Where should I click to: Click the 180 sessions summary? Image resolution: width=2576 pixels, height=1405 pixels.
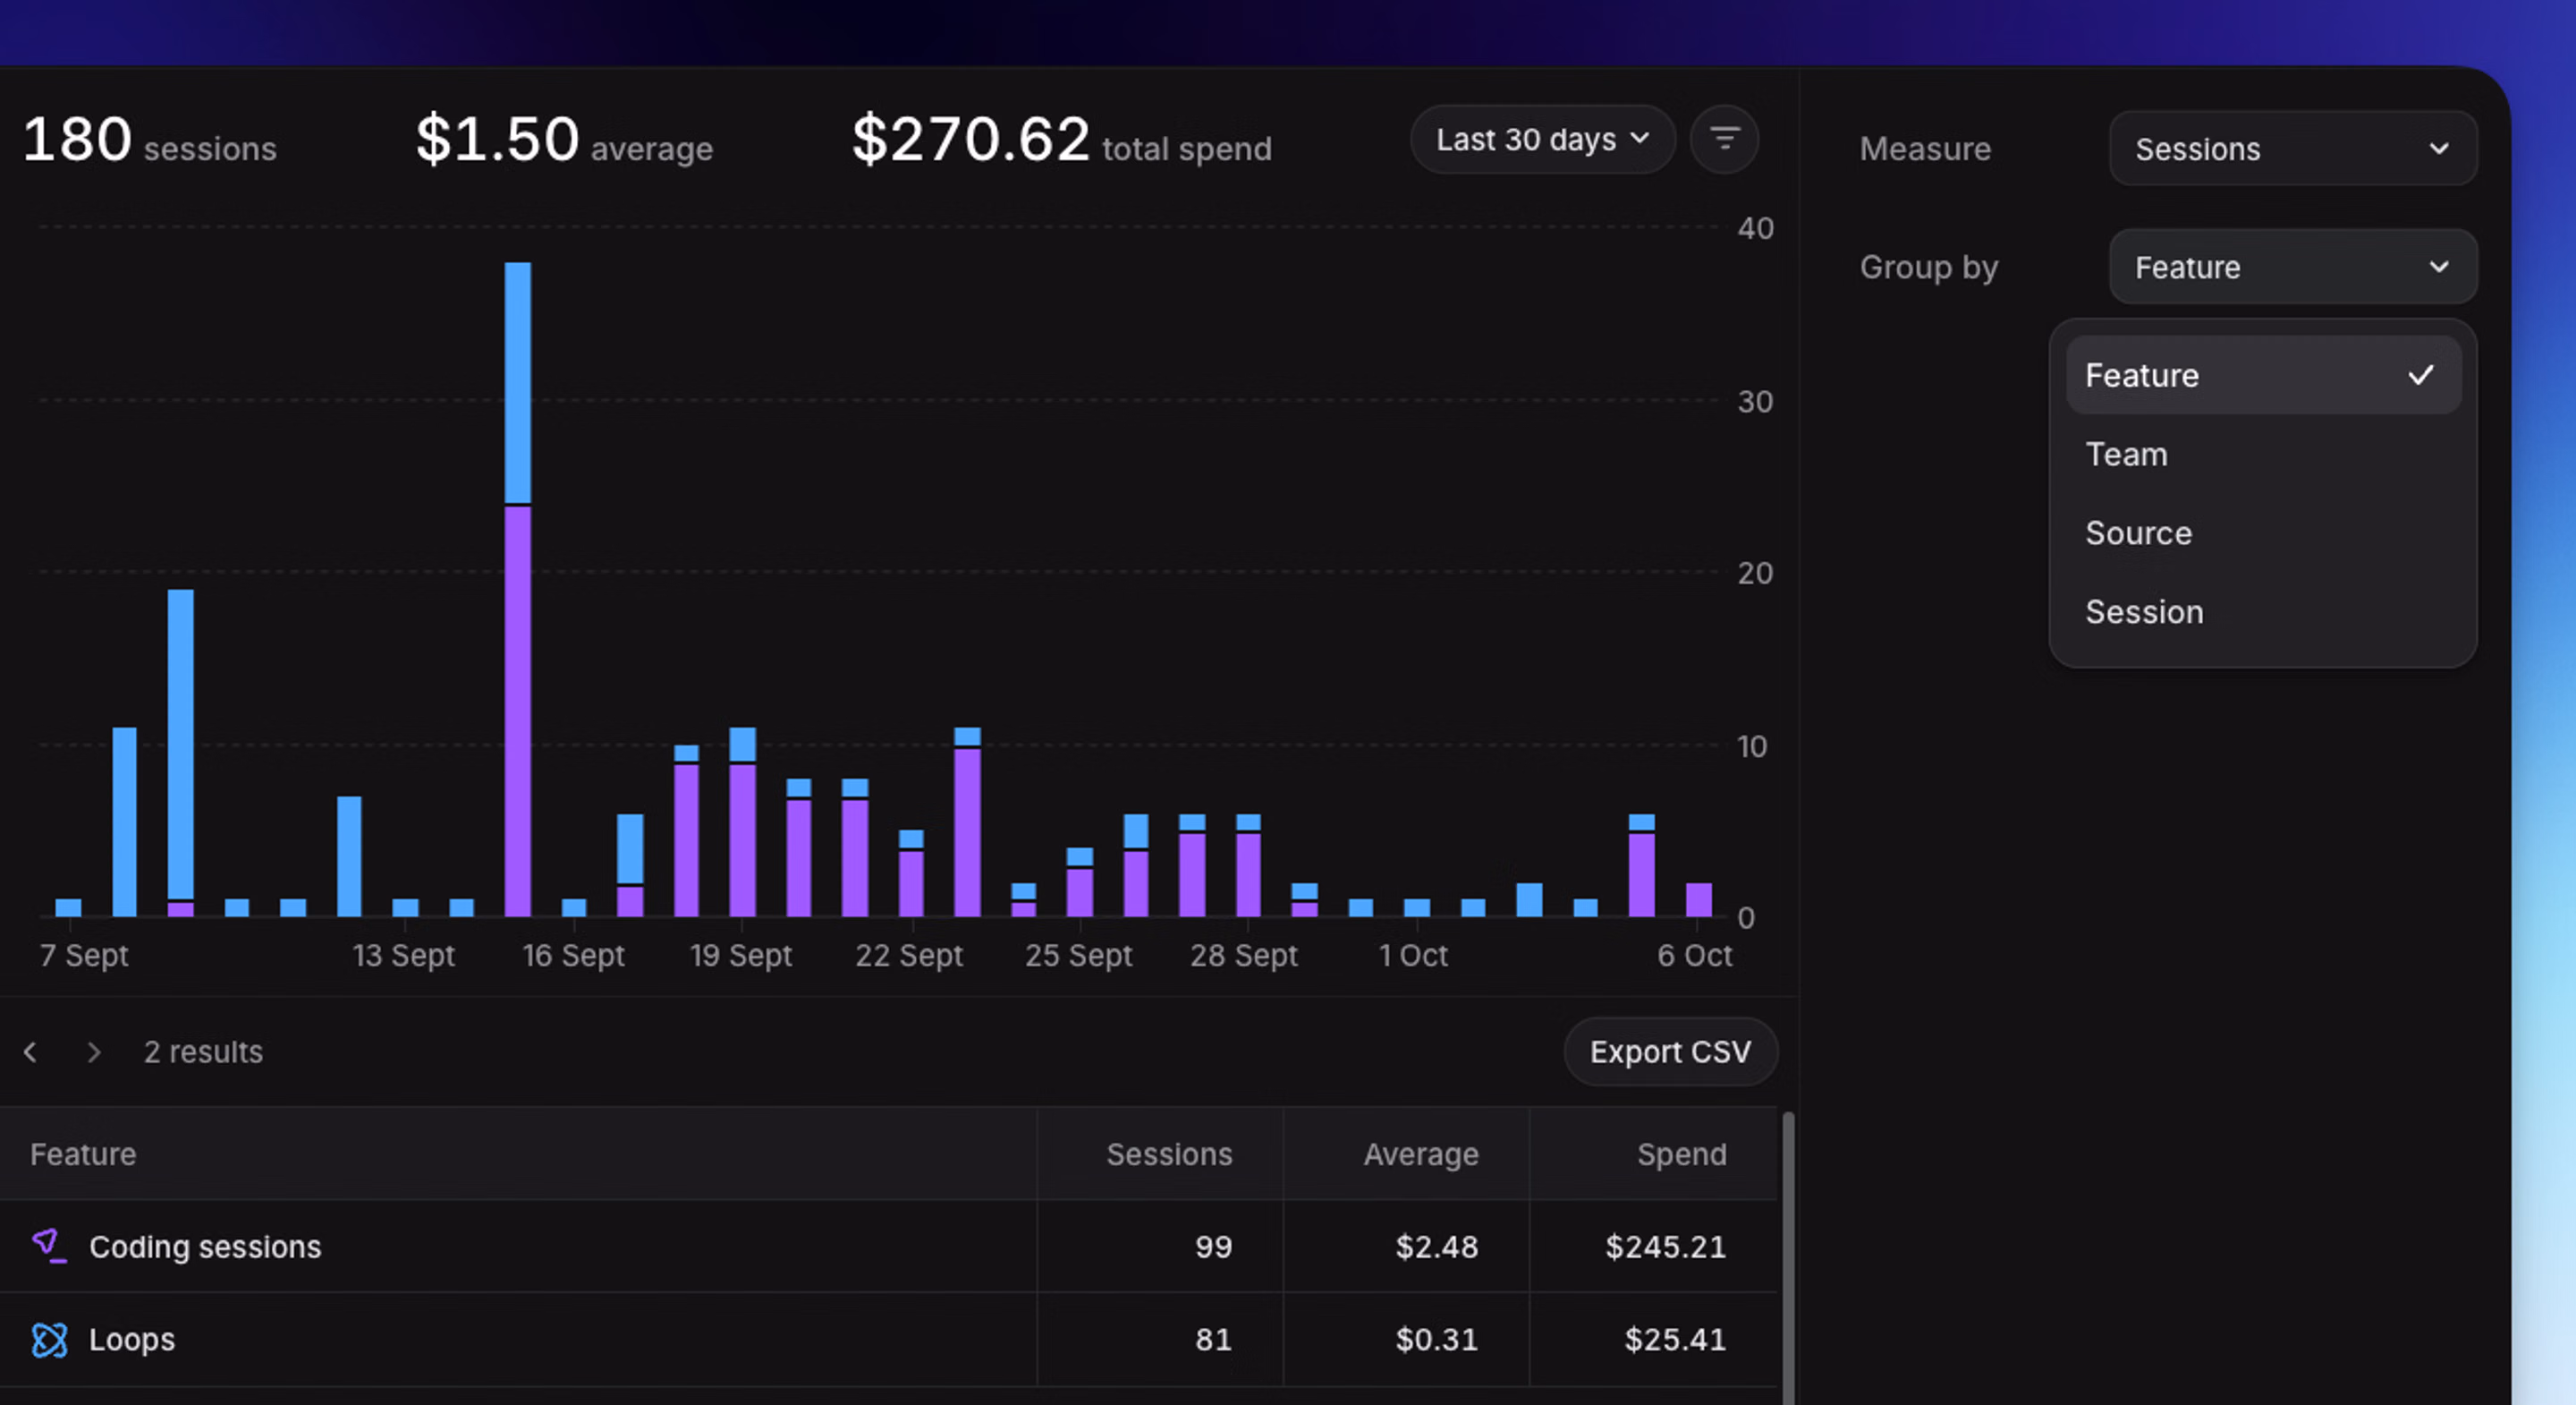[149, 139]
